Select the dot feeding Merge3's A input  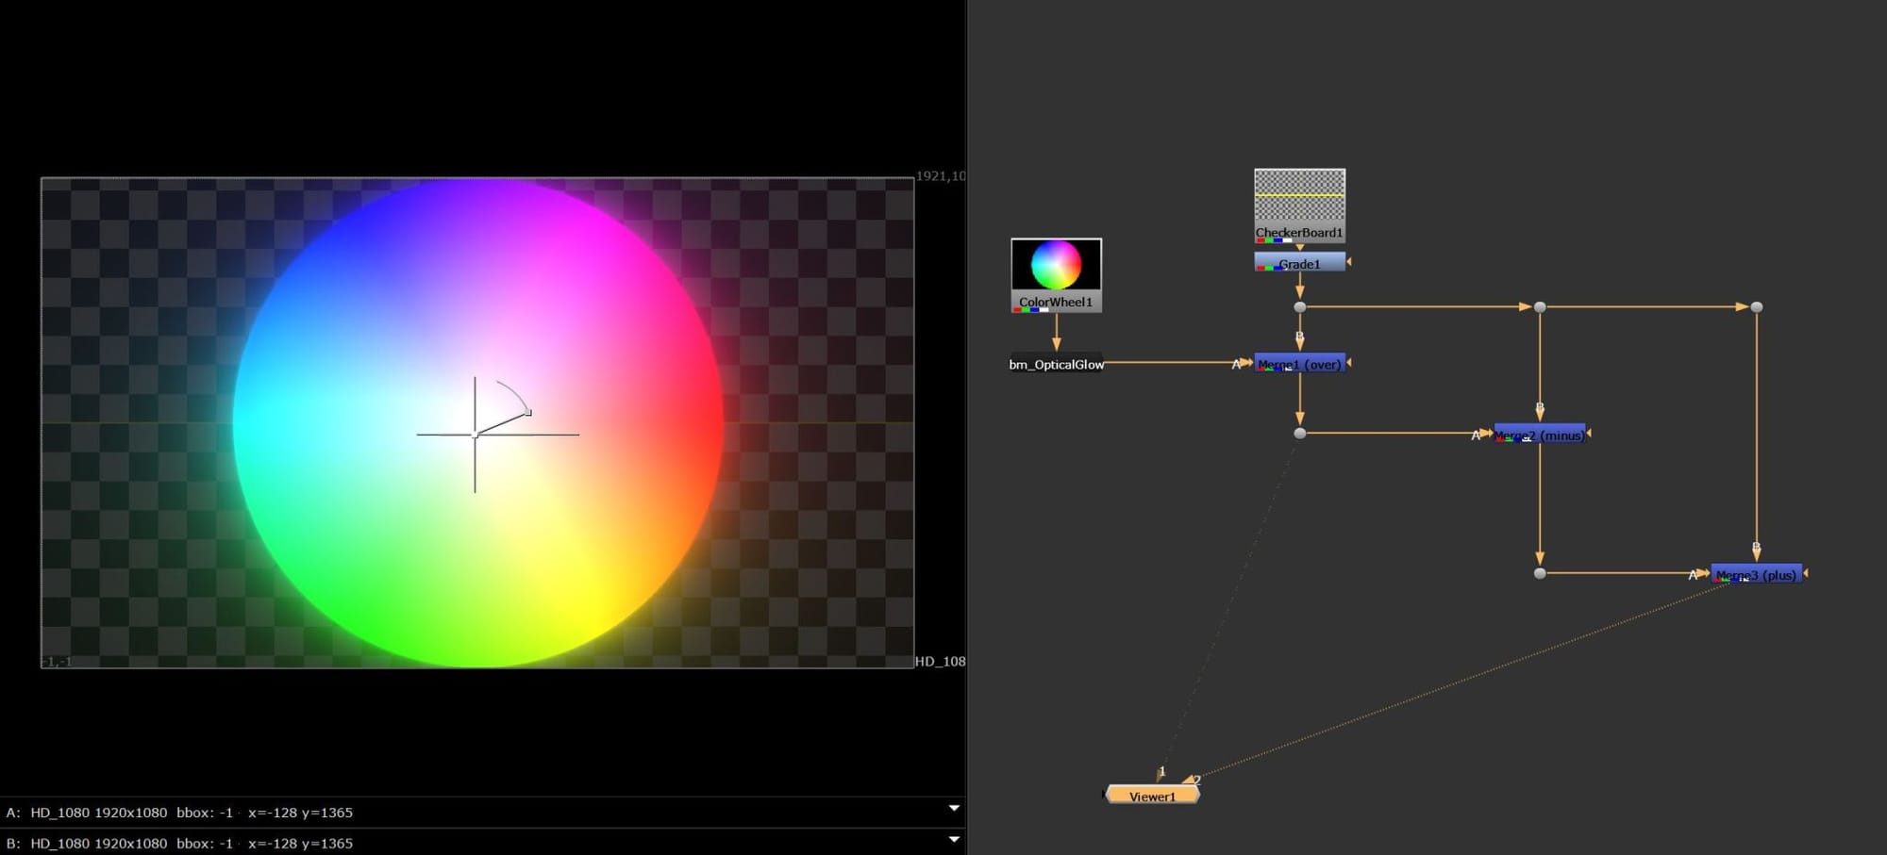pyautogui.click(x=1540, y=573)
